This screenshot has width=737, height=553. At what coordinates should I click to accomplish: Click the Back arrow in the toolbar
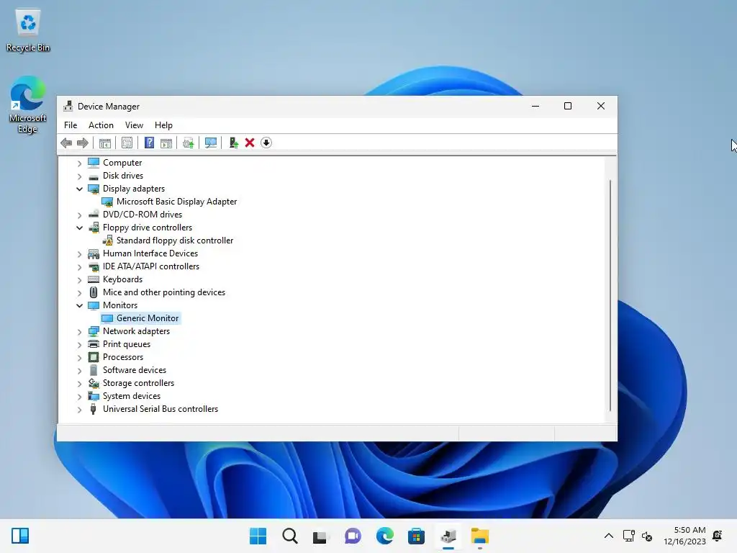coord(66,143)
